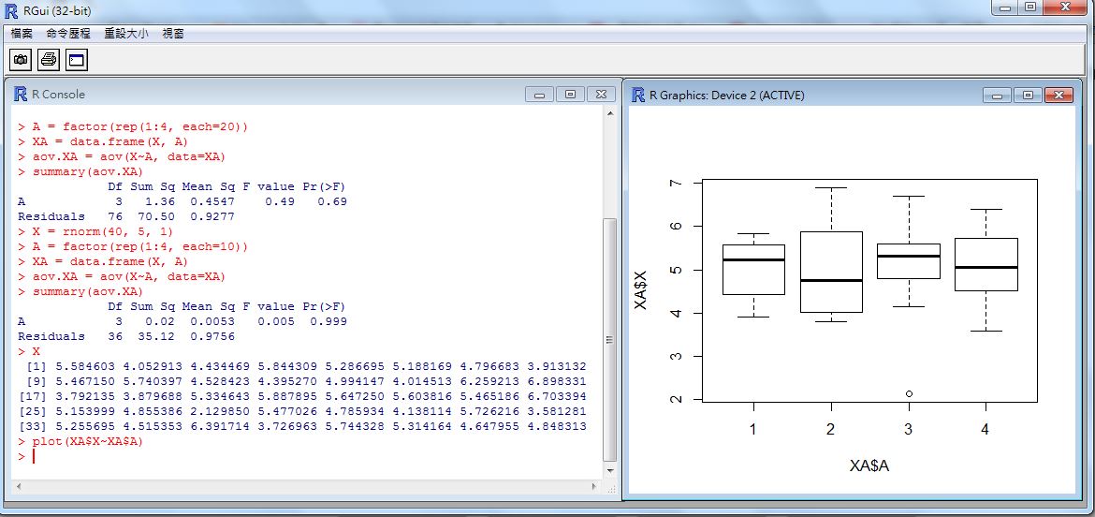Minimize the R Console window

tap(539, 94)
